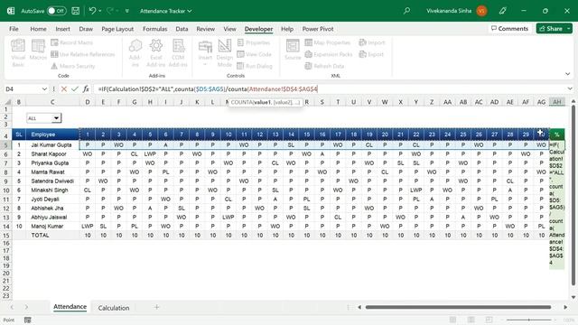Click the pen Coming Soon icon
The width and height of the screenshot is (578, 325).
click(x=502, y=11)
